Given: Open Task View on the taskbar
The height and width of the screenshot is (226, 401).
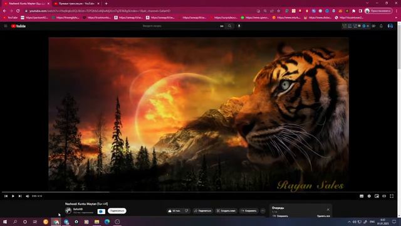Looking at the screenshot, I should (x=35, y=222).
